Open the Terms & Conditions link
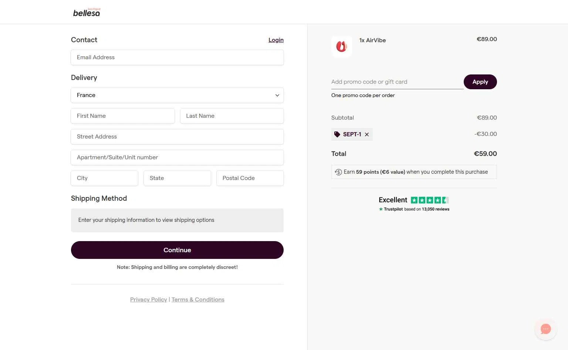The image size is (568, 350). [x=198, y=300]
